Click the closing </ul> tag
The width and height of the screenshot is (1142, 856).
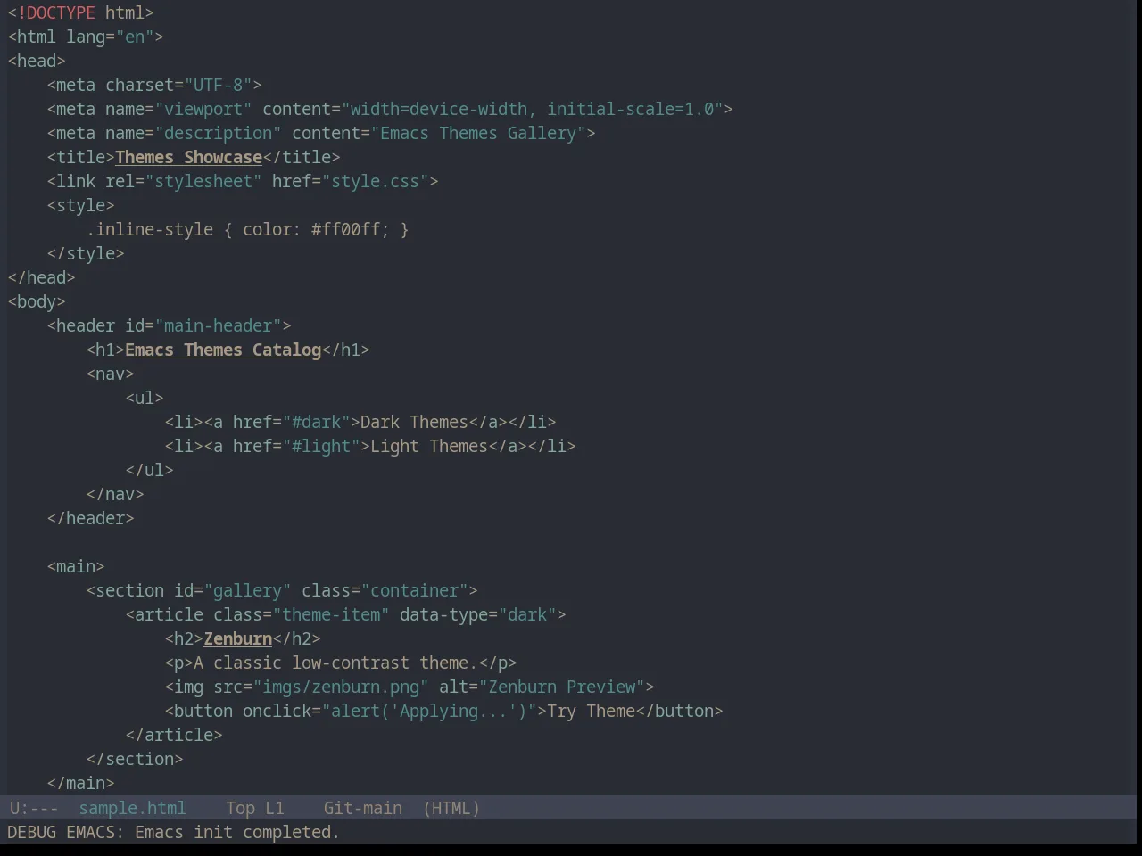[x=149, y=470]
